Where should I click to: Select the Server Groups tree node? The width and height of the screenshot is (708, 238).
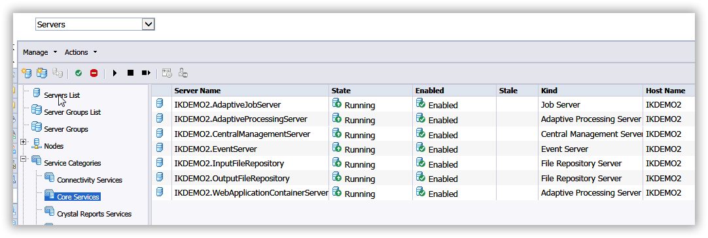tap(66, 129)
